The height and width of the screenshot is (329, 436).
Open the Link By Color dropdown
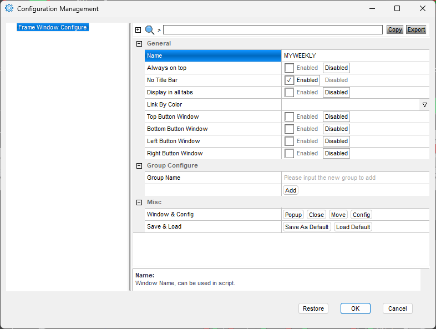click(424, 104)
